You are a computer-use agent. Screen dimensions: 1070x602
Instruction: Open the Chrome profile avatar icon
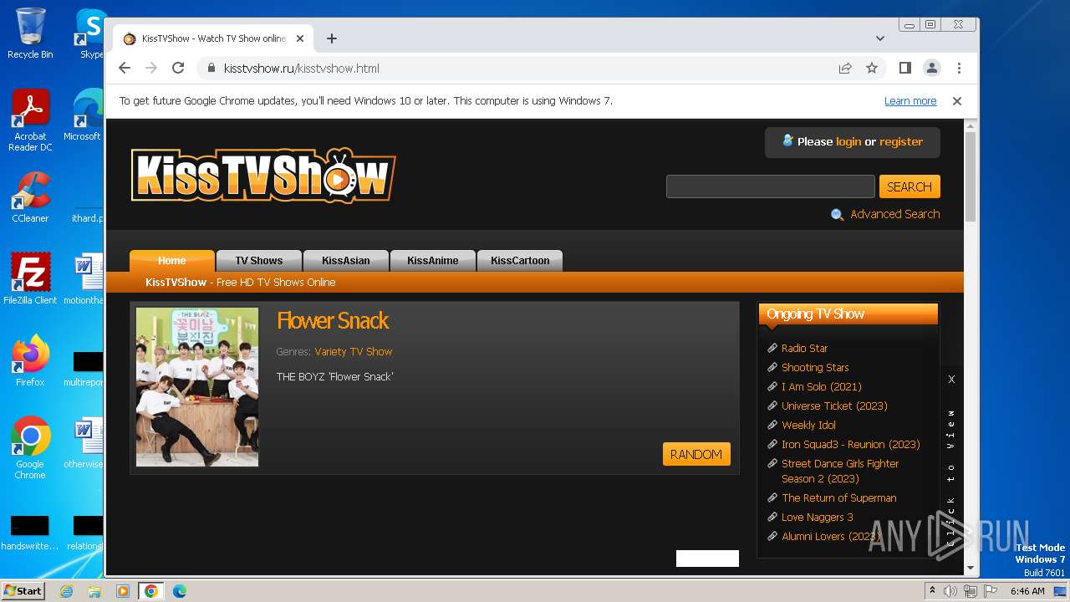[931, 68]
